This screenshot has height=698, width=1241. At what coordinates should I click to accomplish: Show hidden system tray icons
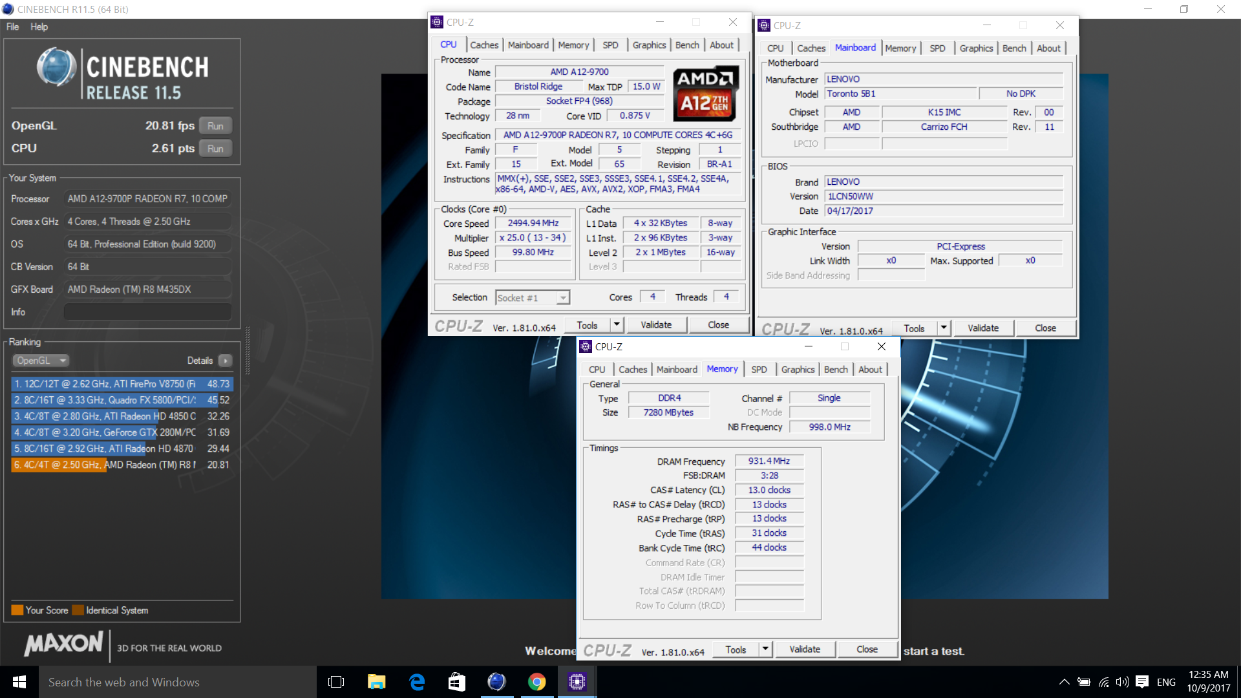(x=1064, y=682)
